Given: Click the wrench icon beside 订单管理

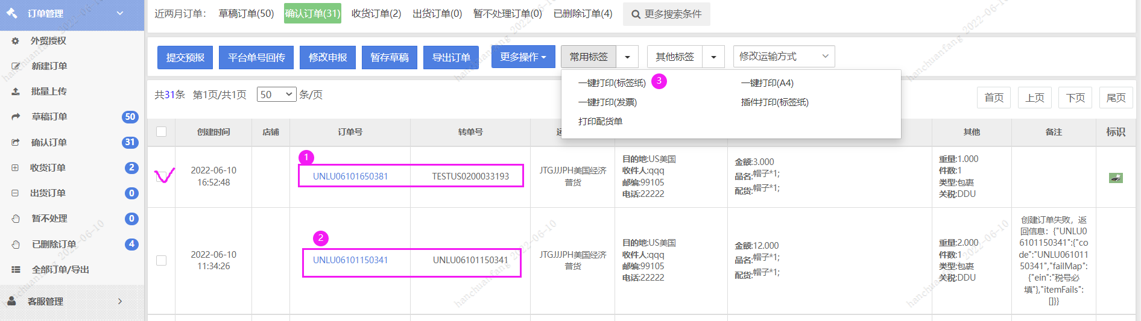Looking at the screenshot, I should [12, 13].
